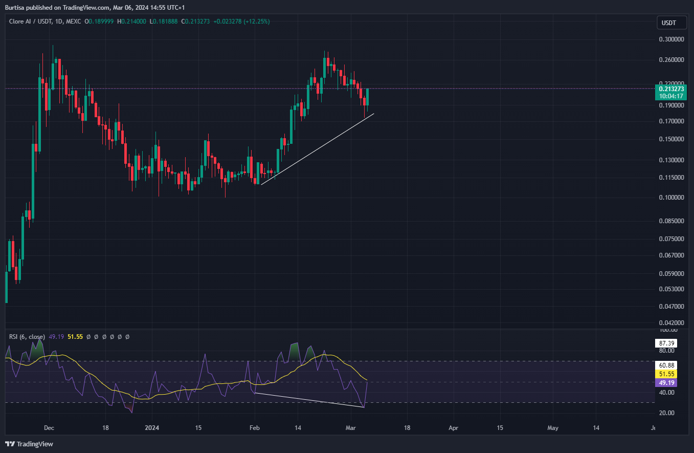694x453 pixels.
Task: Click the 0.260000 price axis label
Action: [x=671, y=60]
